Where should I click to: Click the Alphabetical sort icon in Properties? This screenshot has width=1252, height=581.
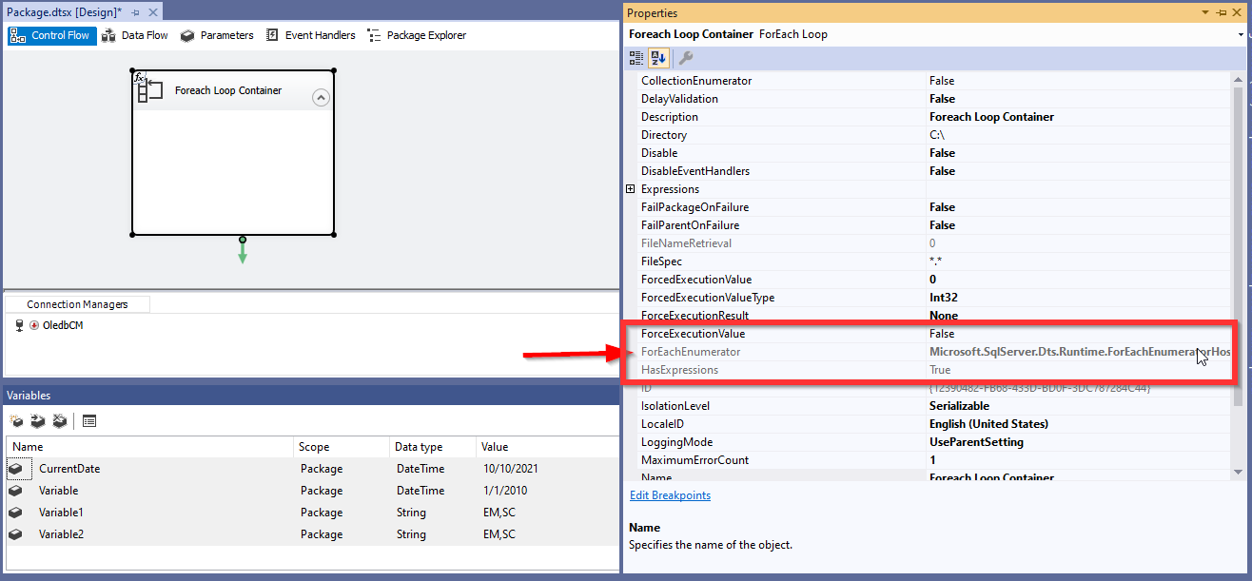click(658, 58)
